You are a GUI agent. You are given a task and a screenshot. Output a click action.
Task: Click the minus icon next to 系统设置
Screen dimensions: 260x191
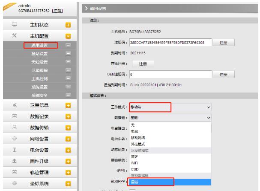coord(68,87)
